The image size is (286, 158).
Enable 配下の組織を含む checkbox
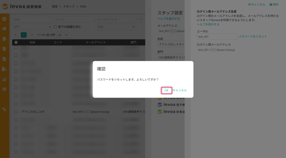[55, 27]
